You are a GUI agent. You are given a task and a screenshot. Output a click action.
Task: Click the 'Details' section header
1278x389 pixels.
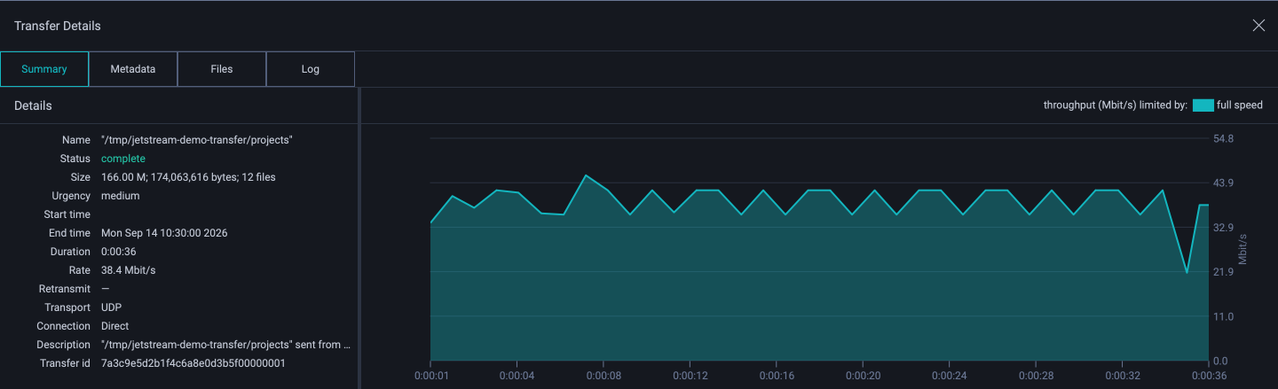[x=33, y=105]
